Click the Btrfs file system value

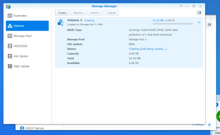pos(132,44)
